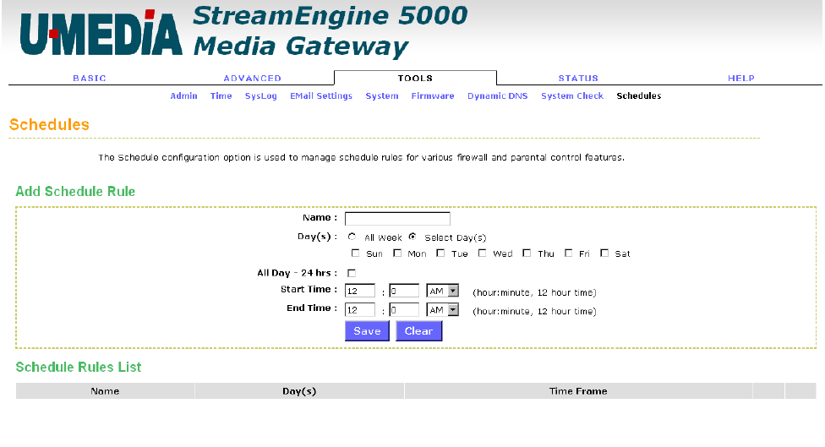
Task: Click the Time Frame column header
Action: pos(578,390)
